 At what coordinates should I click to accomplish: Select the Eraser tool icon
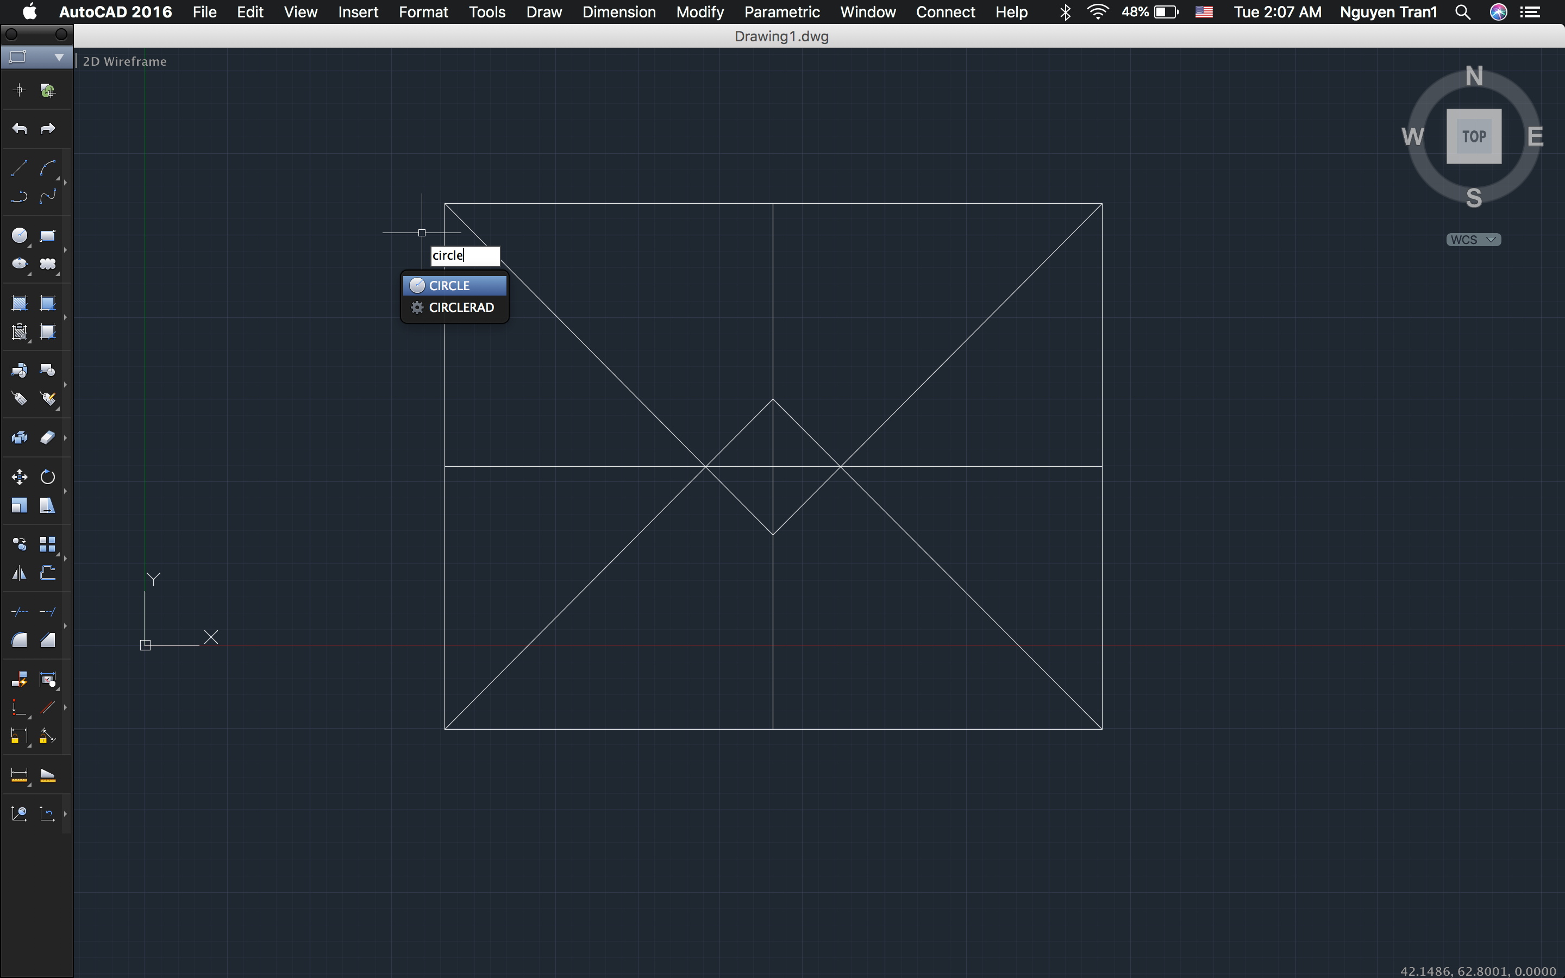pos(48,438)
